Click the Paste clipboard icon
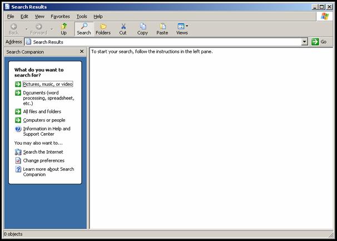 click(x=162, y=29)
